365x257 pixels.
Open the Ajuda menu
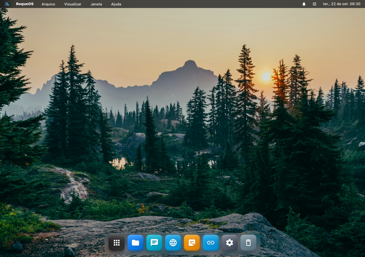(116, 4)
